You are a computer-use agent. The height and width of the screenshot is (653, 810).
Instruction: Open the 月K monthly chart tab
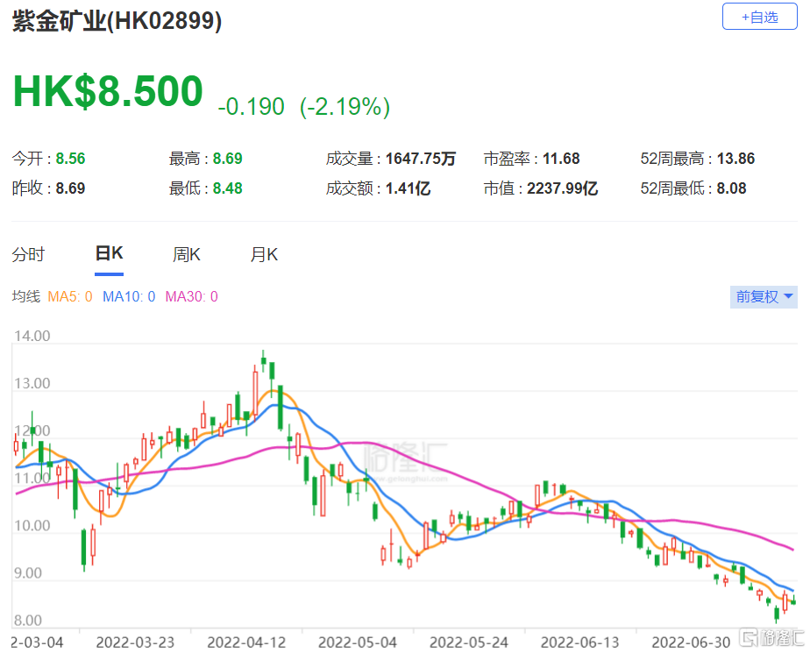(264, 255)
